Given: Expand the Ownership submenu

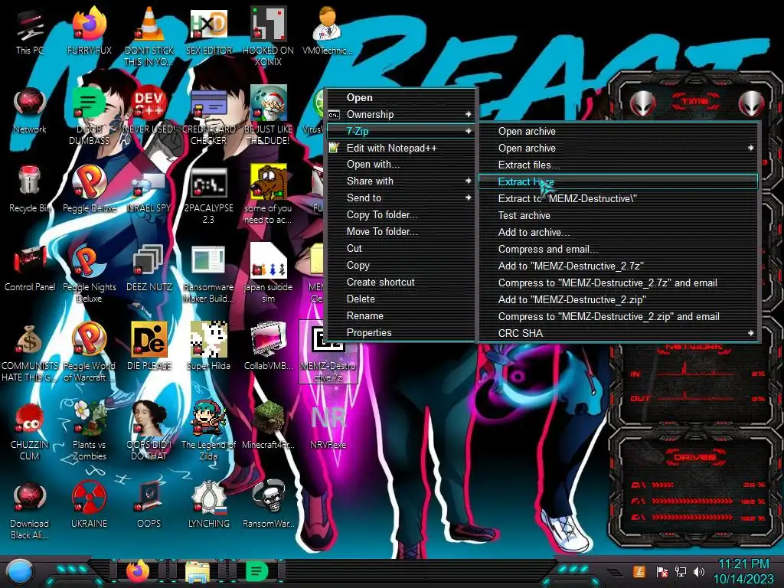Looking at the screenshot, I should [x=401, y=115].
